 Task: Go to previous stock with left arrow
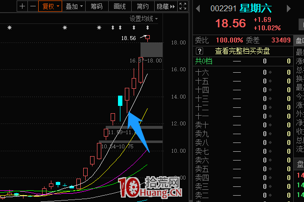coord(198,8)
